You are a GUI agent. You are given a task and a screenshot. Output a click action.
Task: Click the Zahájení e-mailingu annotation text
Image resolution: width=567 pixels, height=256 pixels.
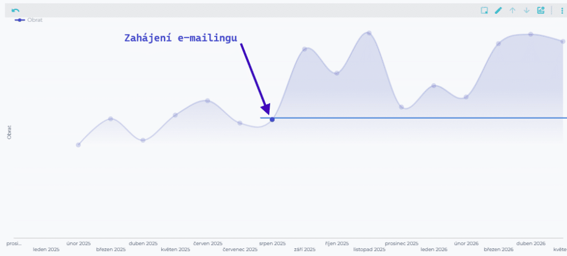point(181,38)
